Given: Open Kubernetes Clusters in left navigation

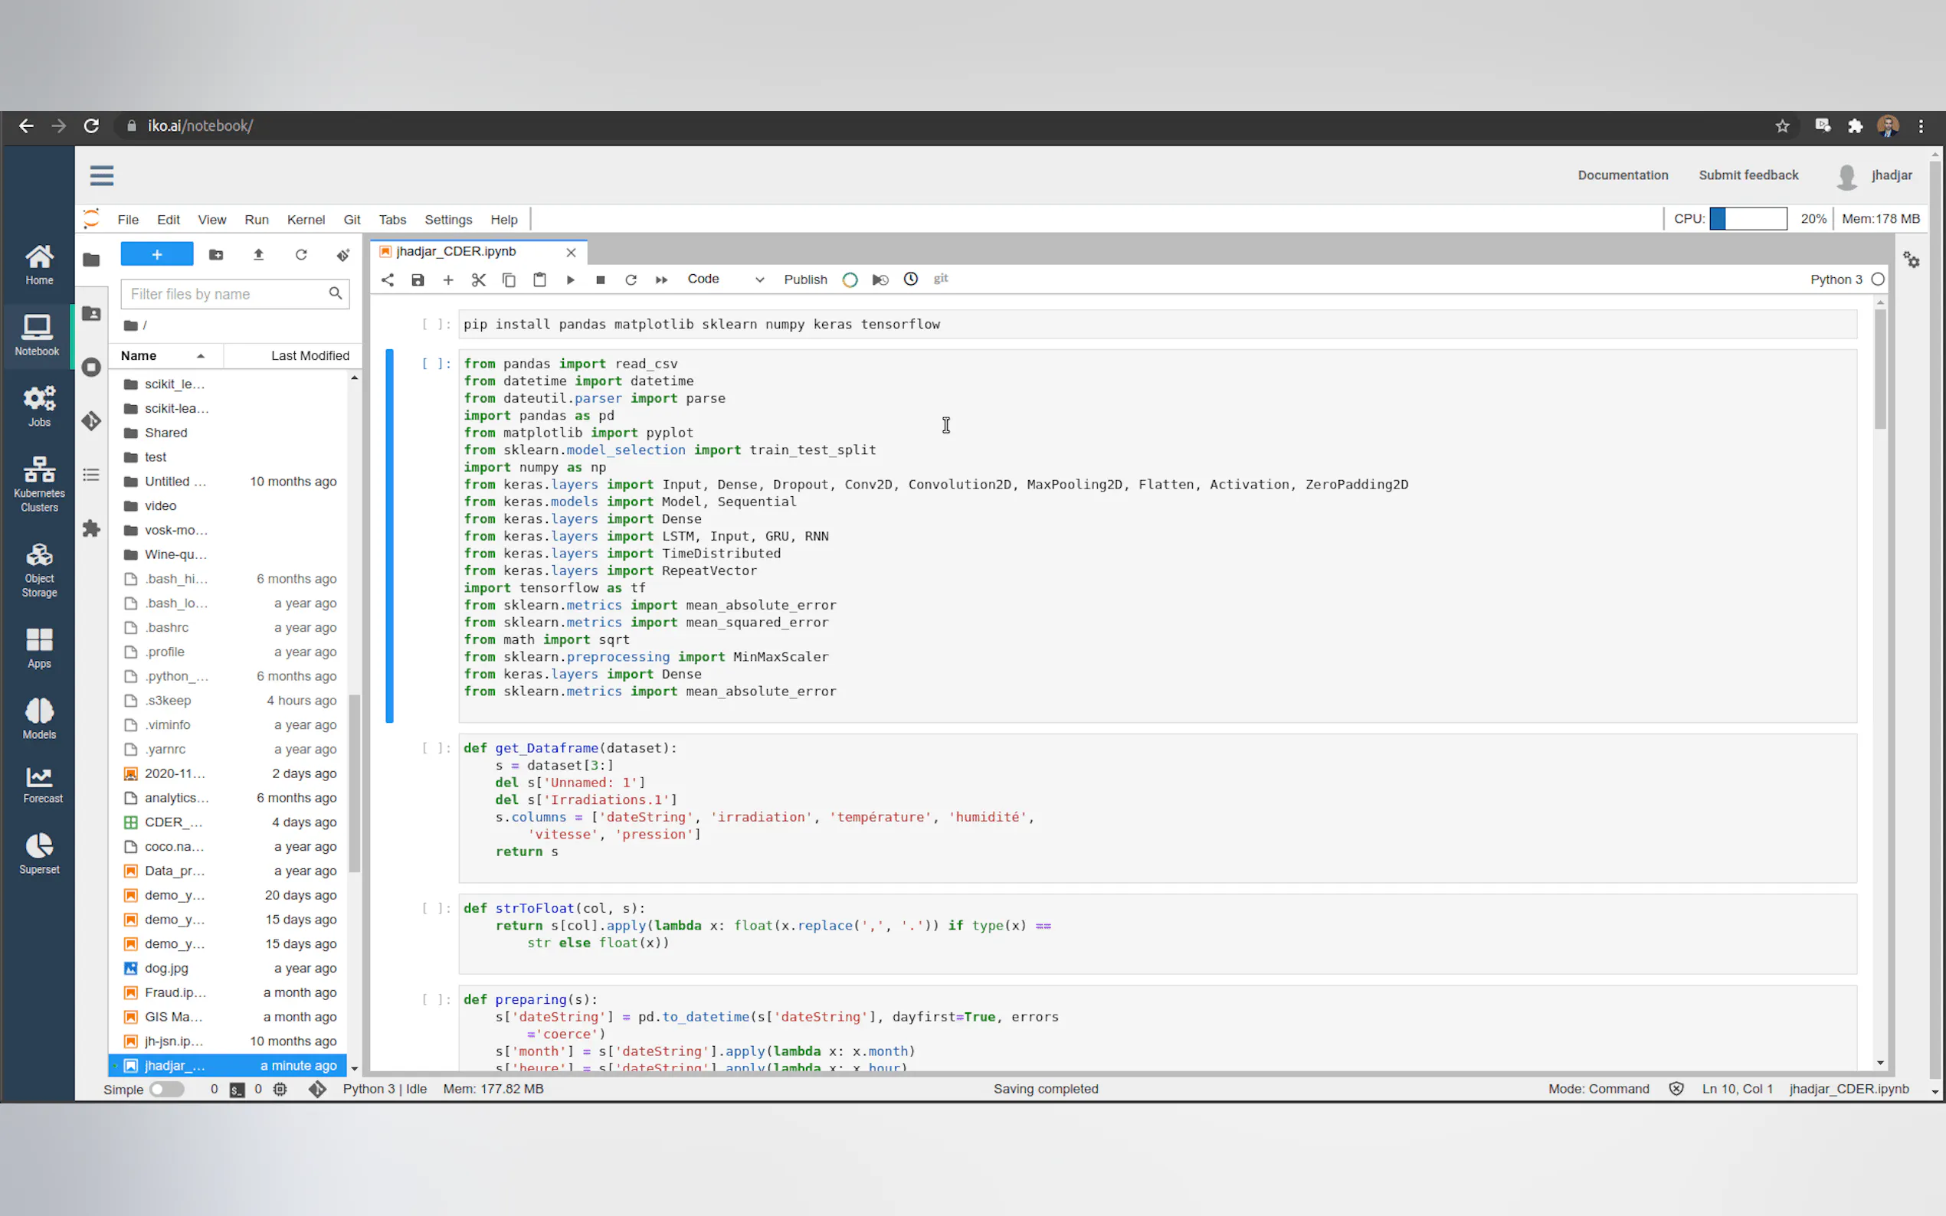Looking at the screenshot, I should click(38, 482).
